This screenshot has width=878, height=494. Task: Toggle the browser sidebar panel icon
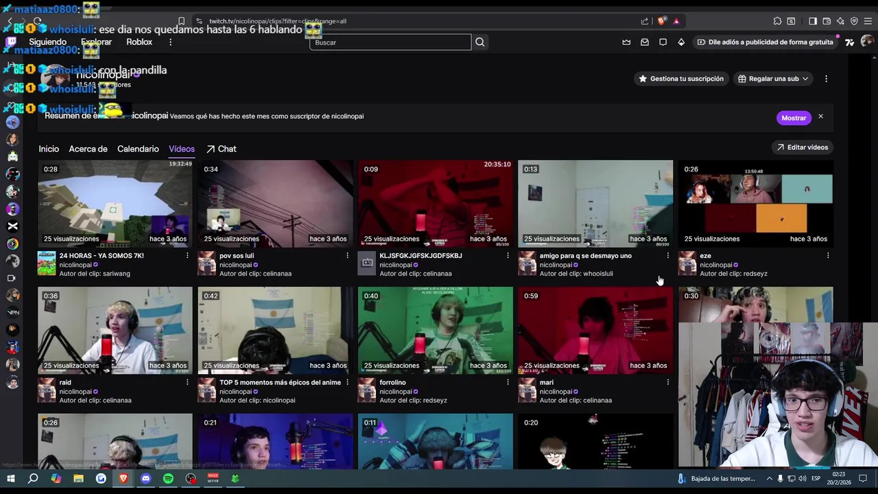813,21
